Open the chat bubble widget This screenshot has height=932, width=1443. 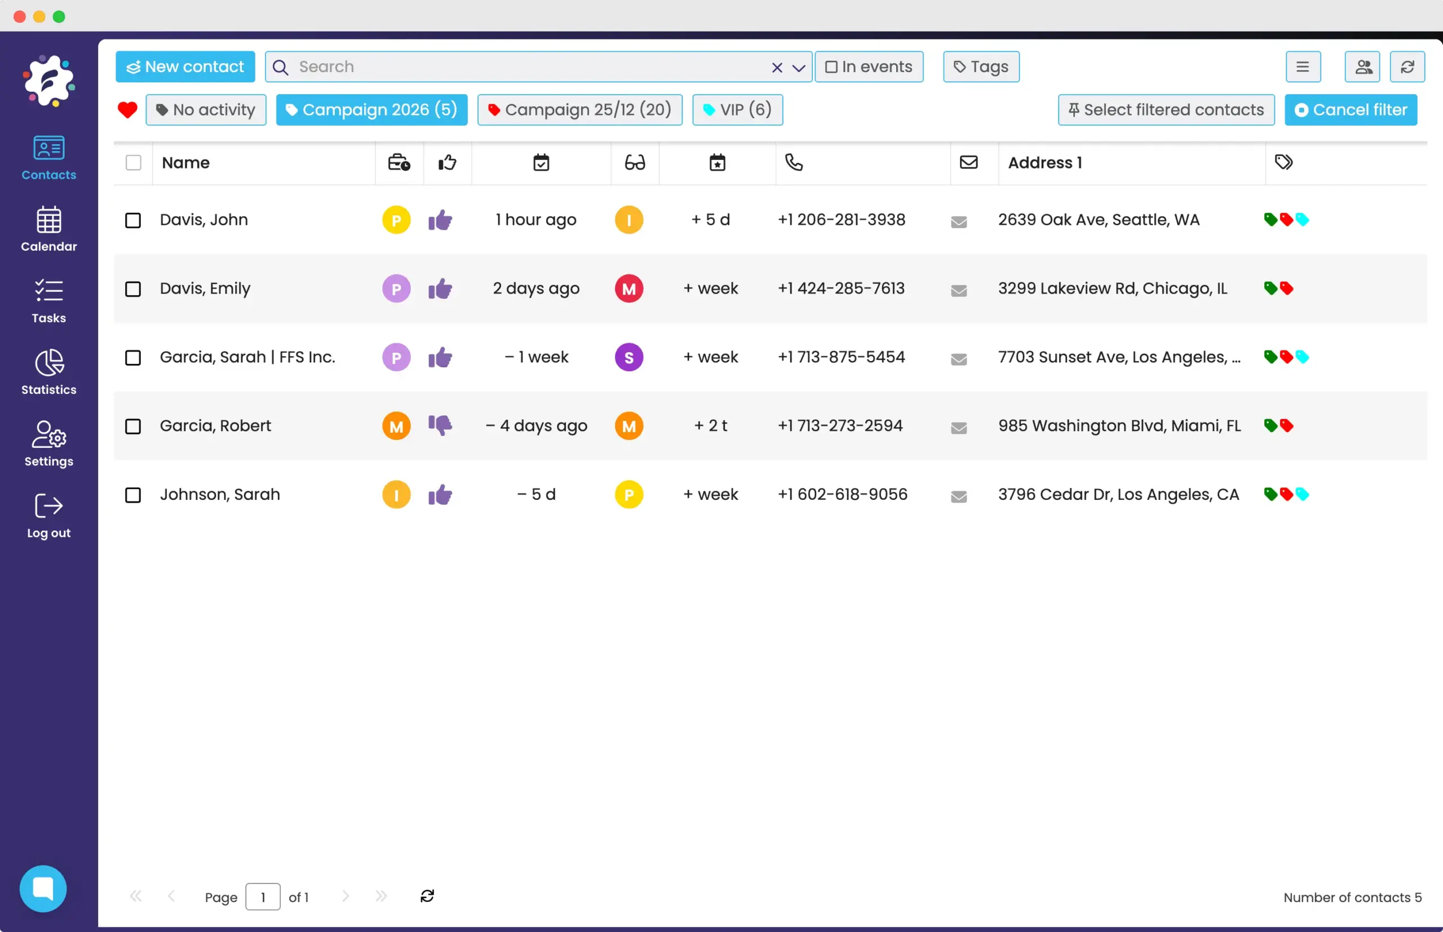(x=43, y=888)
